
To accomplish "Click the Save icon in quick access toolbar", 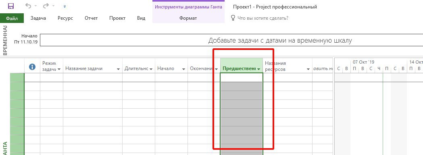I will pos(11,6).
